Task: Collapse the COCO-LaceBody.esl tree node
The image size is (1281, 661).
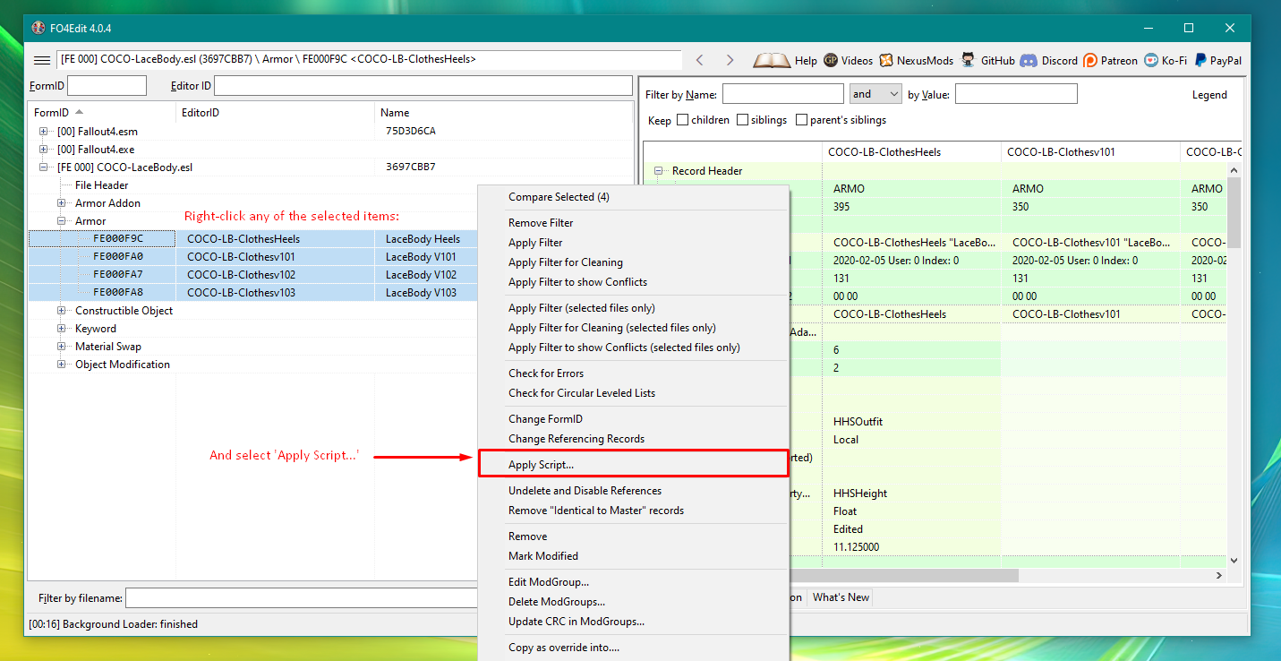Action: (x=43, y=167)
